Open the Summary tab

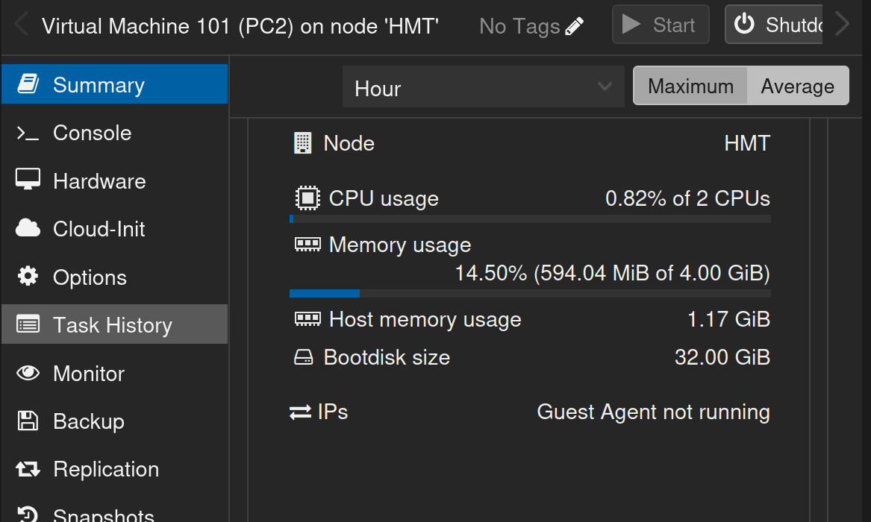click(x=114, y=84)
